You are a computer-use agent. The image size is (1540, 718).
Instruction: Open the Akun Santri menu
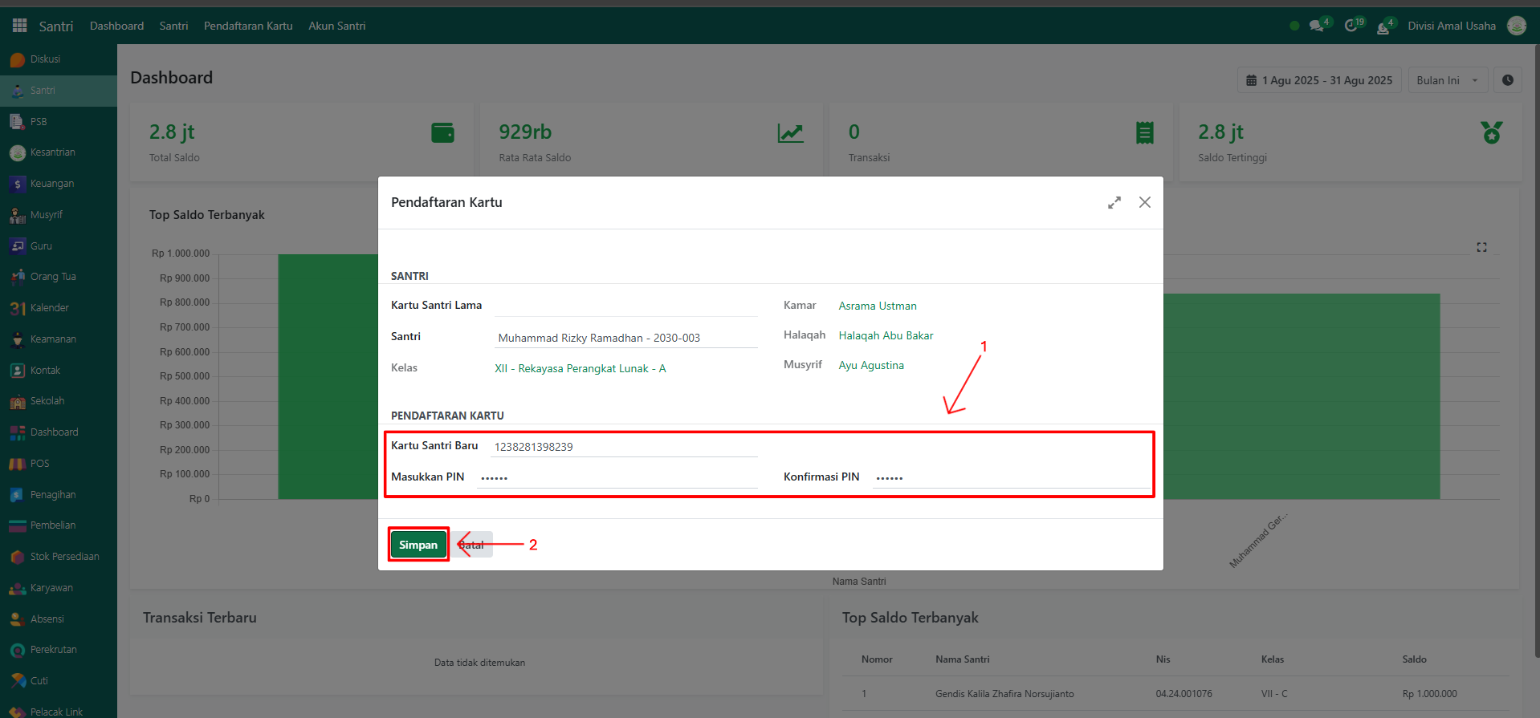click(x=337, y=26)
